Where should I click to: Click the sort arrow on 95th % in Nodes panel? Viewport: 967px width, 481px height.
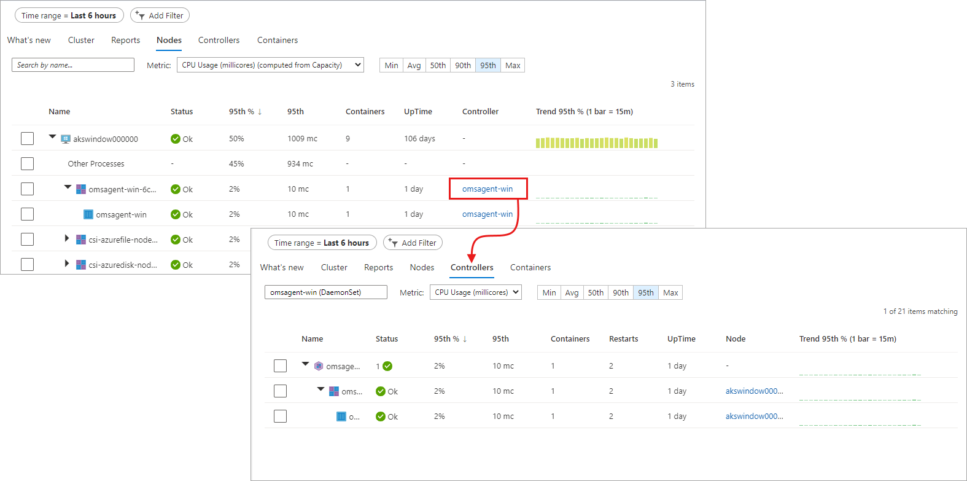tap(260, 112)
